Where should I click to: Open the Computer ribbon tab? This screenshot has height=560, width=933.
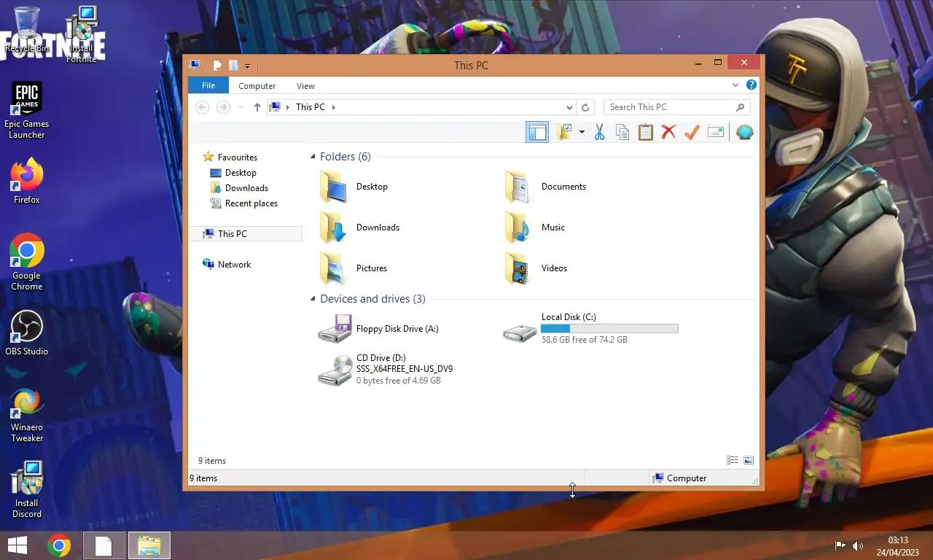[x=257, y=86]
